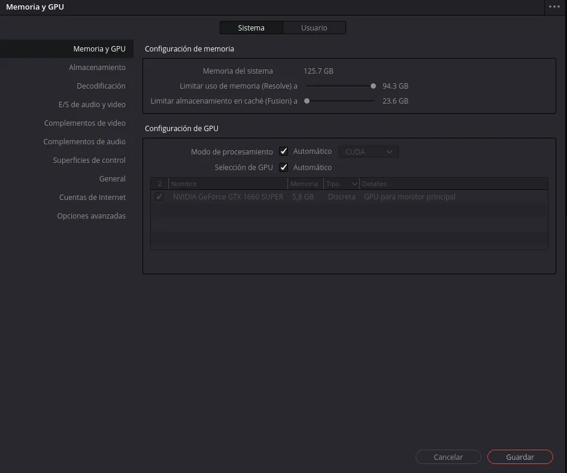Open the CUDA processing mode dropdown
567x473 pixels.
pyautogui.click(x=368, y=152)
